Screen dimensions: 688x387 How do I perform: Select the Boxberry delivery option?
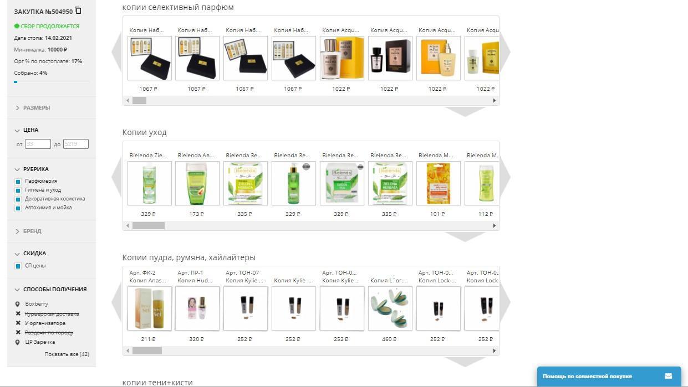point(36,304)
